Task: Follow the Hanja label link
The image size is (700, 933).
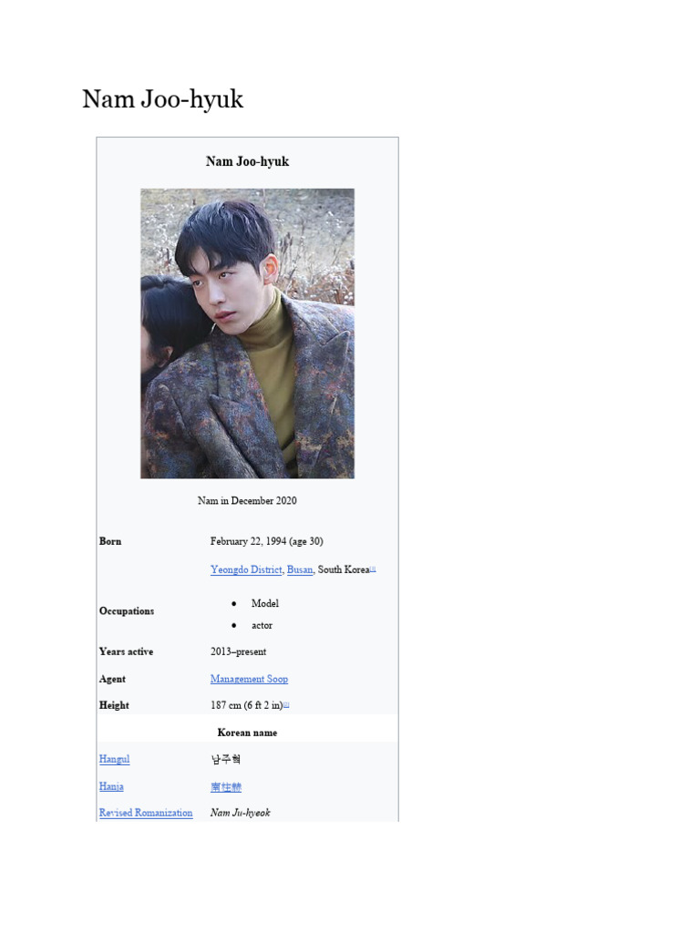Action: point(111,786)
